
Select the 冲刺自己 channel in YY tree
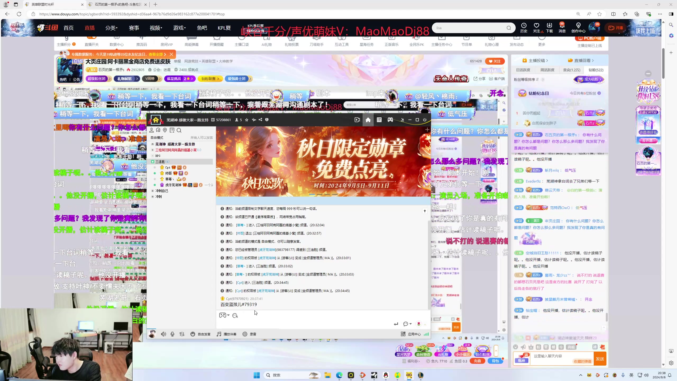point(162,191)
